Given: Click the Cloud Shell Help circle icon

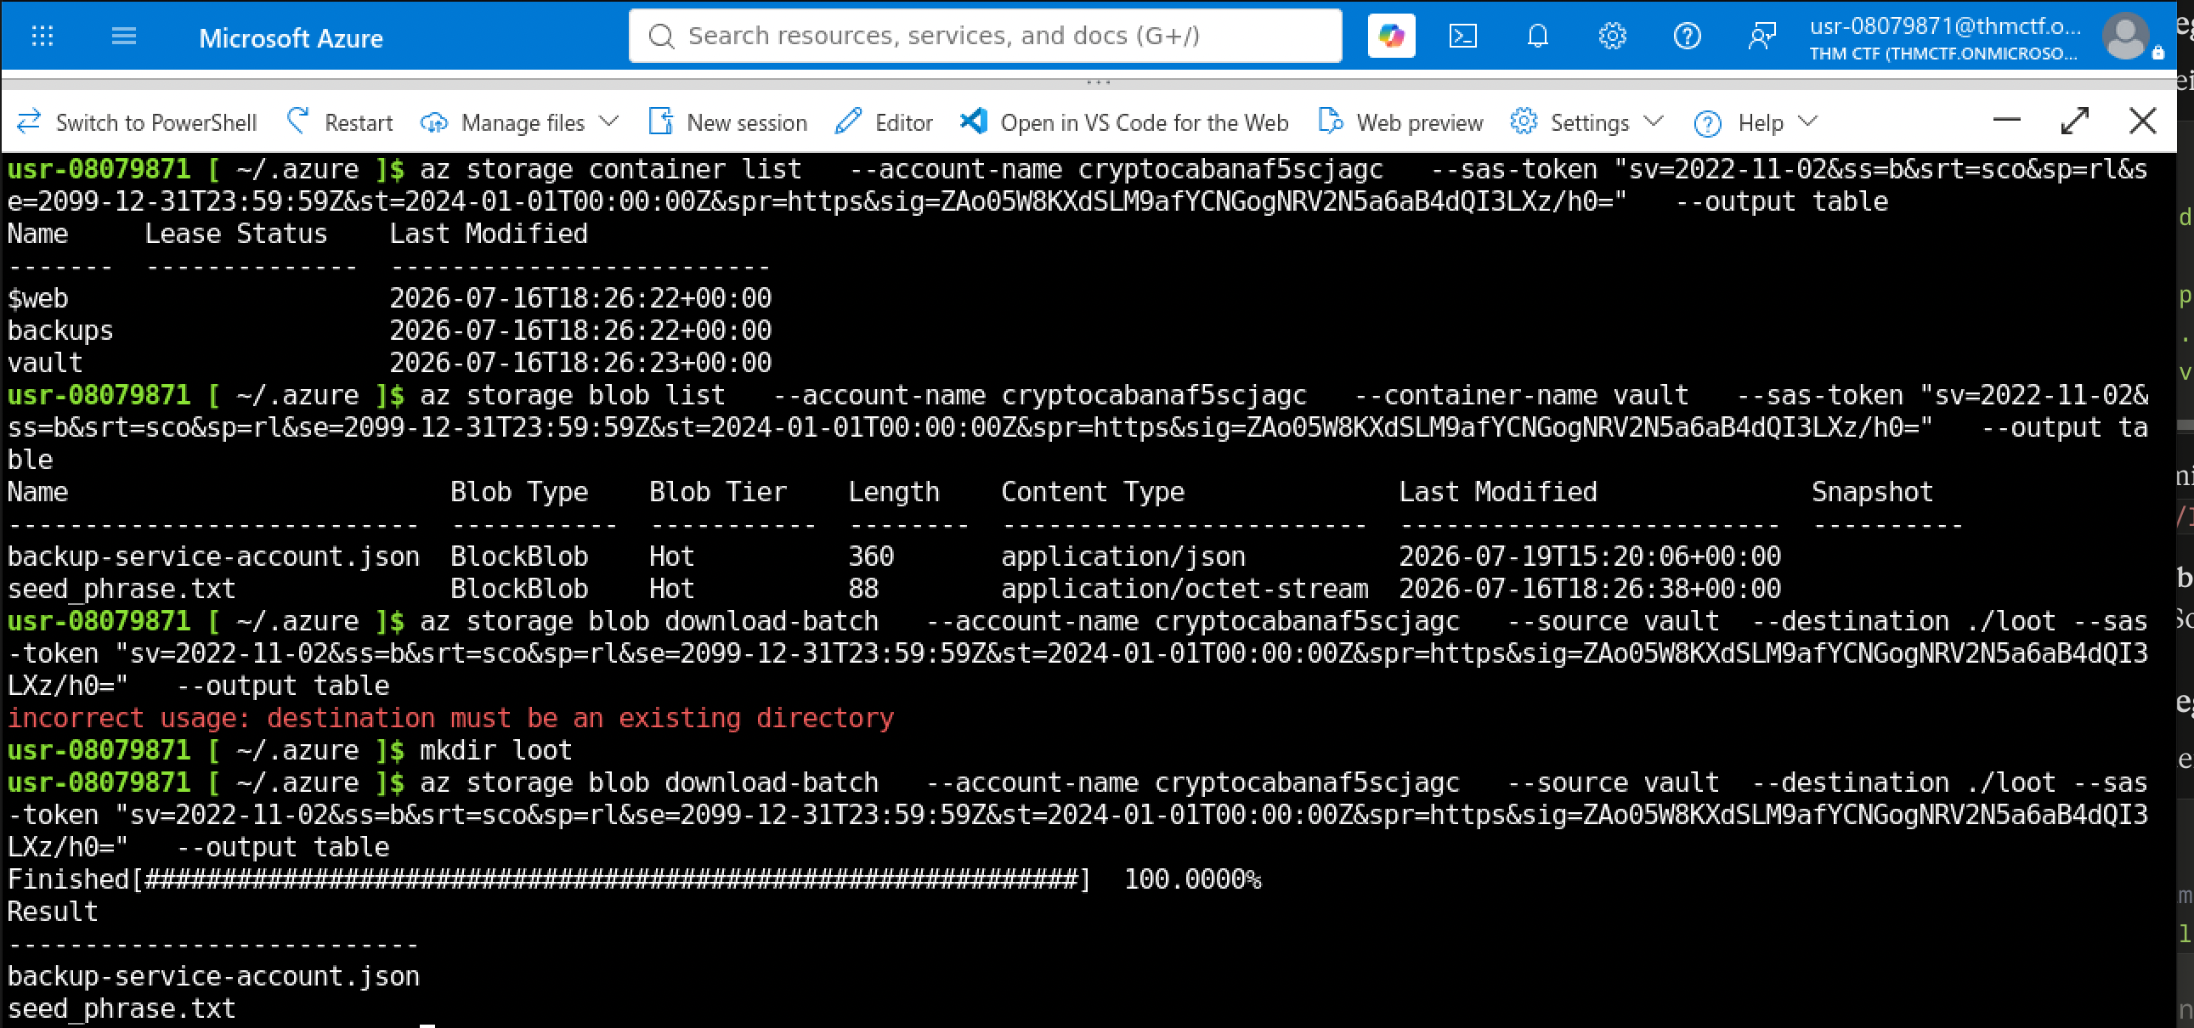Looking at the screenshot, I should (x=1707, y=123).
